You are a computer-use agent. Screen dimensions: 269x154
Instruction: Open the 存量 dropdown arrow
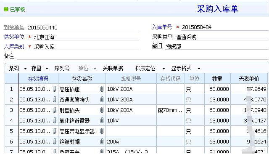click(47, 69)
